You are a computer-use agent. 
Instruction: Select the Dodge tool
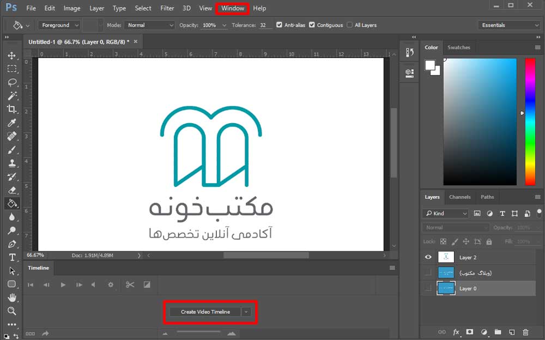click(12, 230)
